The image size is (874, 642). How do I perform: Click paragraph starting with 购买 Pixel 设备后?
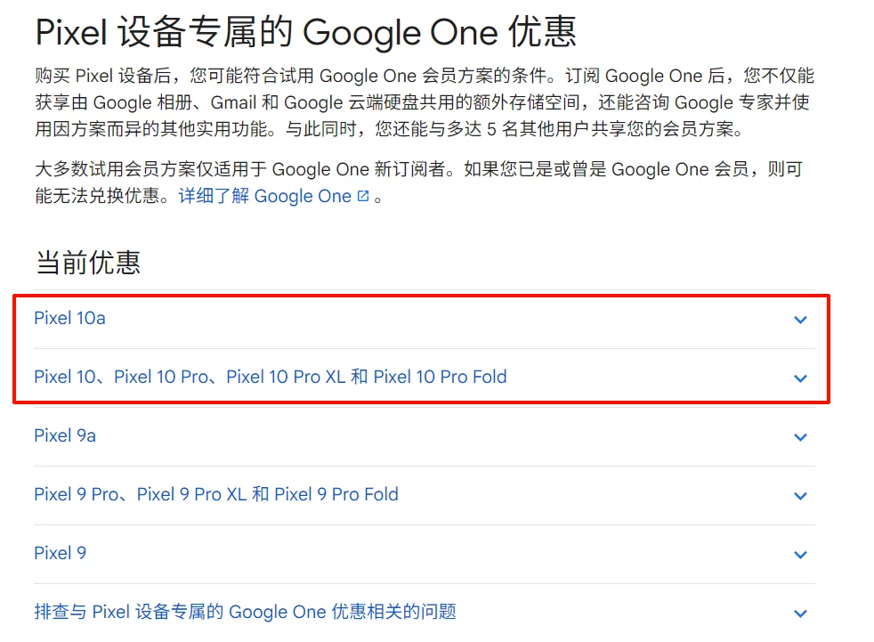point(424,102)
